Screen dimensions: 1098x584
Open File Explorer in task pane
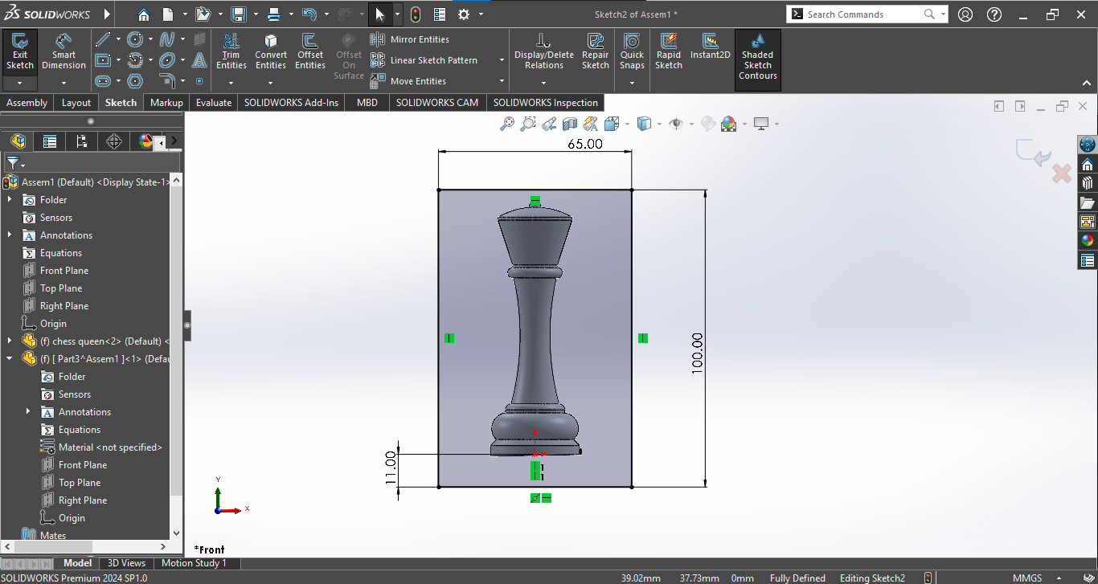[x=1088, y=202]
